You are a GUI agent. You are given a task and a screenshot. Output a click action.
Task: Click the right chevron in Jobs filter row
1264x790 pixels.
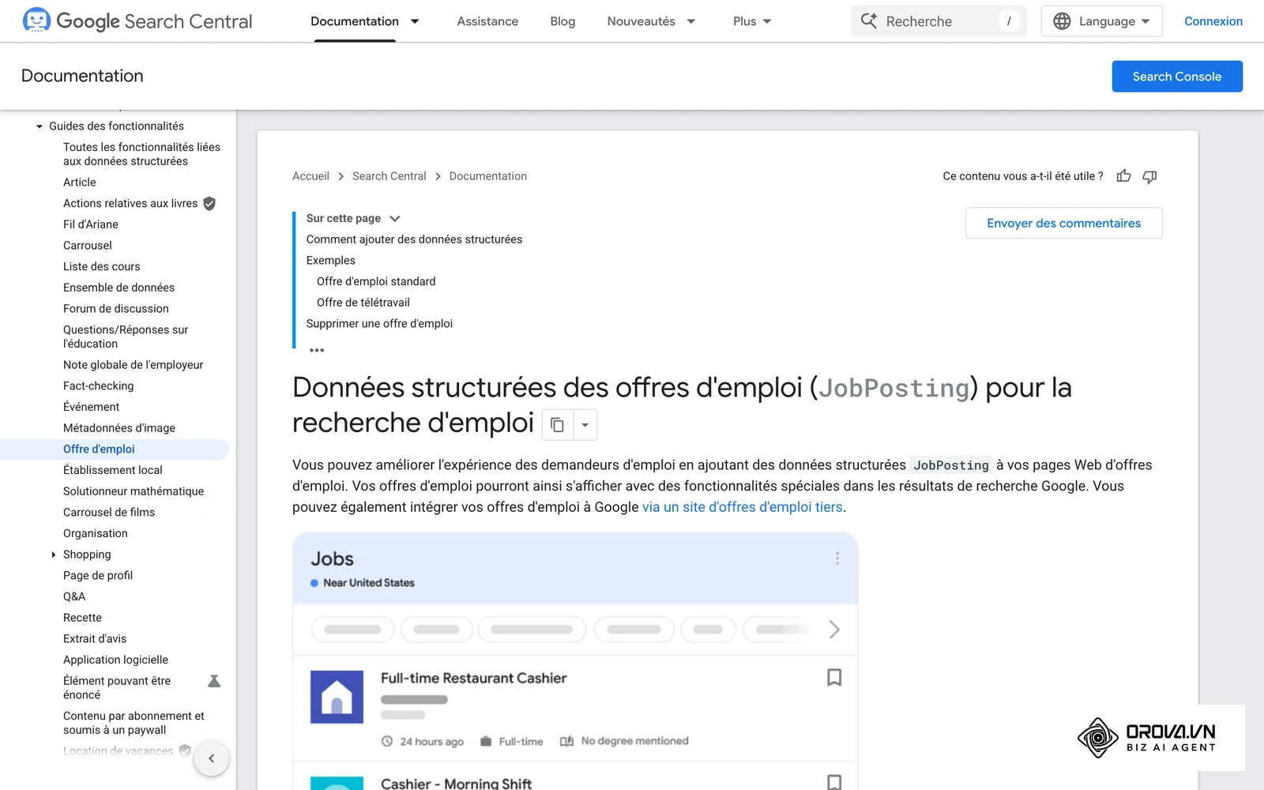click(x=834, y=630)
